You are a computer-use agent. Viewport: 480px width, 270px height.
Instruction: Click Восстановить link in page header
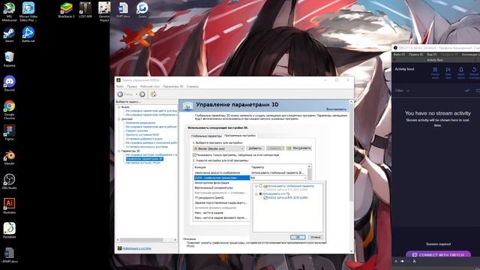[336, 109]
